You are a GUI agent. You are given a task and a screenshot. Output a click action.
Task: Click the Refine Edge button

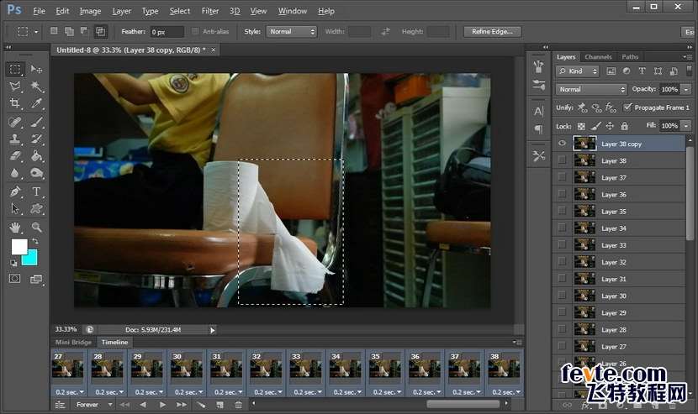click(492, 32)
